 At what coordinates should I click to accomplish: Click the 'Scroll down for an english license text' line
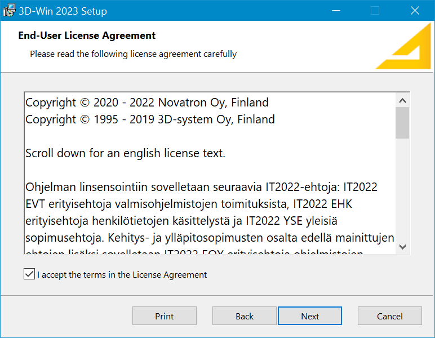coord(125,153)
